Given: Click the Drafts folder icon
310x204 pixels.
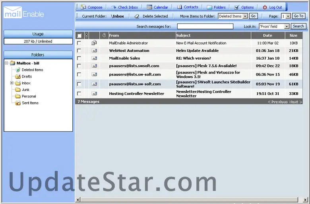Looking at the screenshot, I should [x=18, y=76].
